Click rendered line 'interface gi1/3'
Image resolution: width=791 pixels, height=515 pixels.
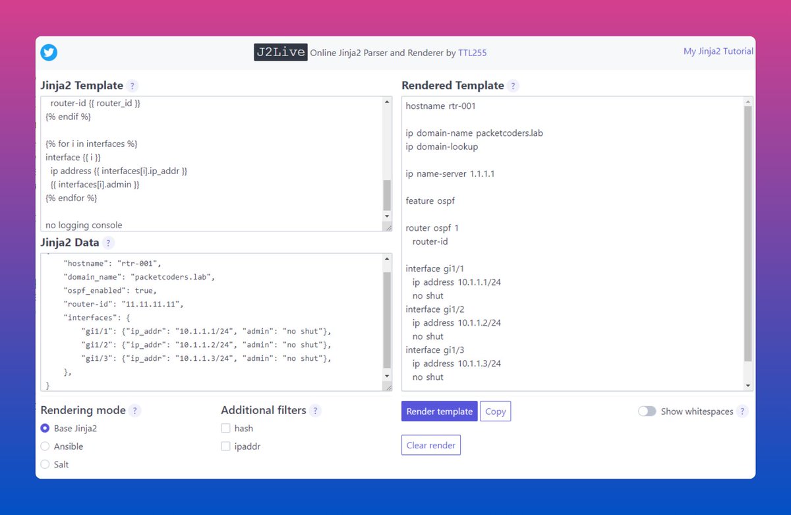point(435,349)
